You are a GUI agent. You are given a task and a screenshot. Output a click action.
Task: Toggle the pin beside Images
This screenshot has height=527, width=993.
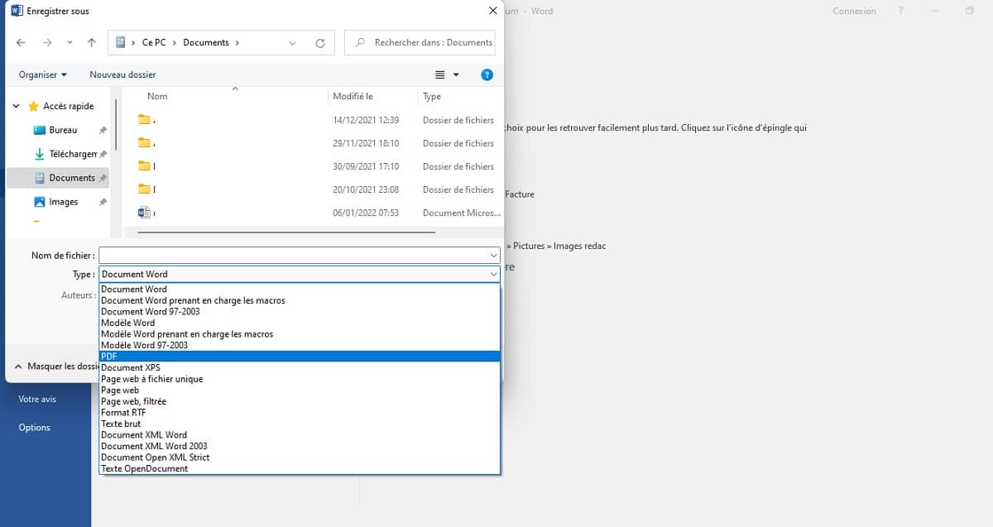pyautogui.click(x=102, y=201)
